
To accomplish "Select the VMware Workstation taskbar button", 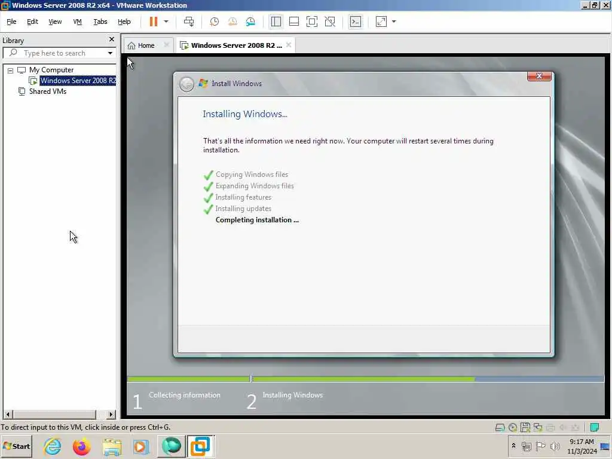I will pos(200,446).
